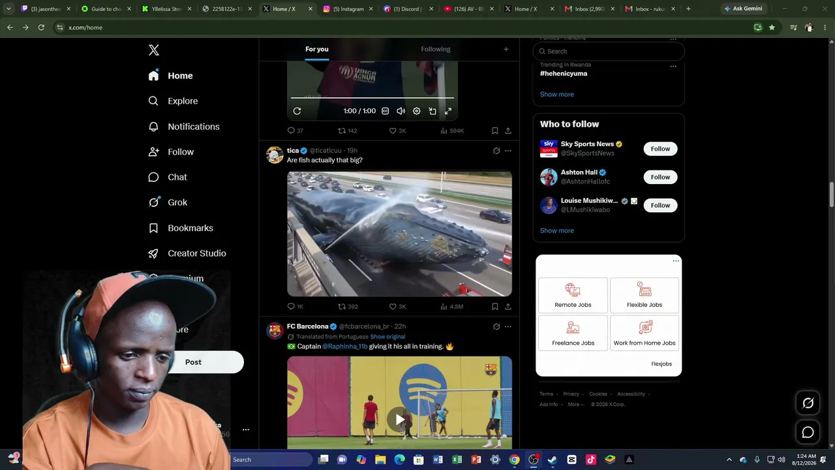Open more options on FC Barcelona post
835x470 pixels.
508,326
